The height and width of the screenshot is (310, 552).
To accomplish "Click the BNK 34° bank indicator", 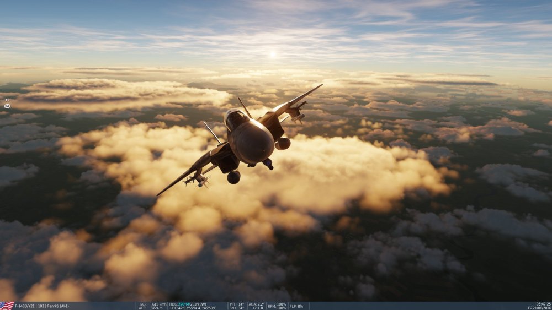I will click(x=237, y=308).
